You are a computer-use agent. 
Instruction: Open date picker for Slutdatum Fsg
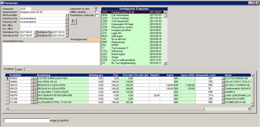(x=67, y=32)
